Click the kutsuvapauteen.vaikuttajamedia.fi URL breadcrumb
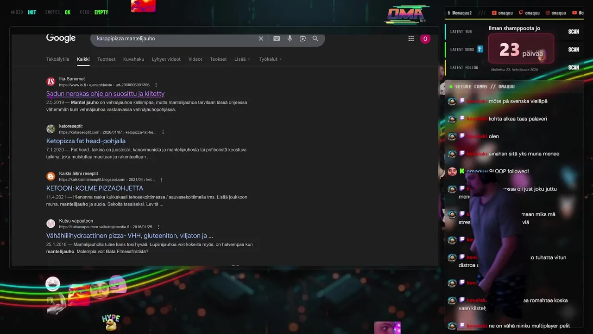593x334 pixels. coord(106,227)
